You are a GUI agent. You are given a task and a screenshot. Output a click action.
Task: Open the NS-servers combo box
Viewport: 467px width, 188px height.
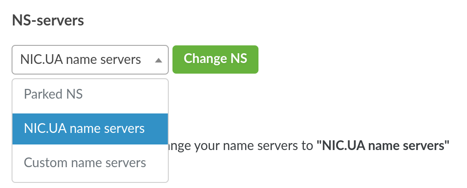click(90, 59)
